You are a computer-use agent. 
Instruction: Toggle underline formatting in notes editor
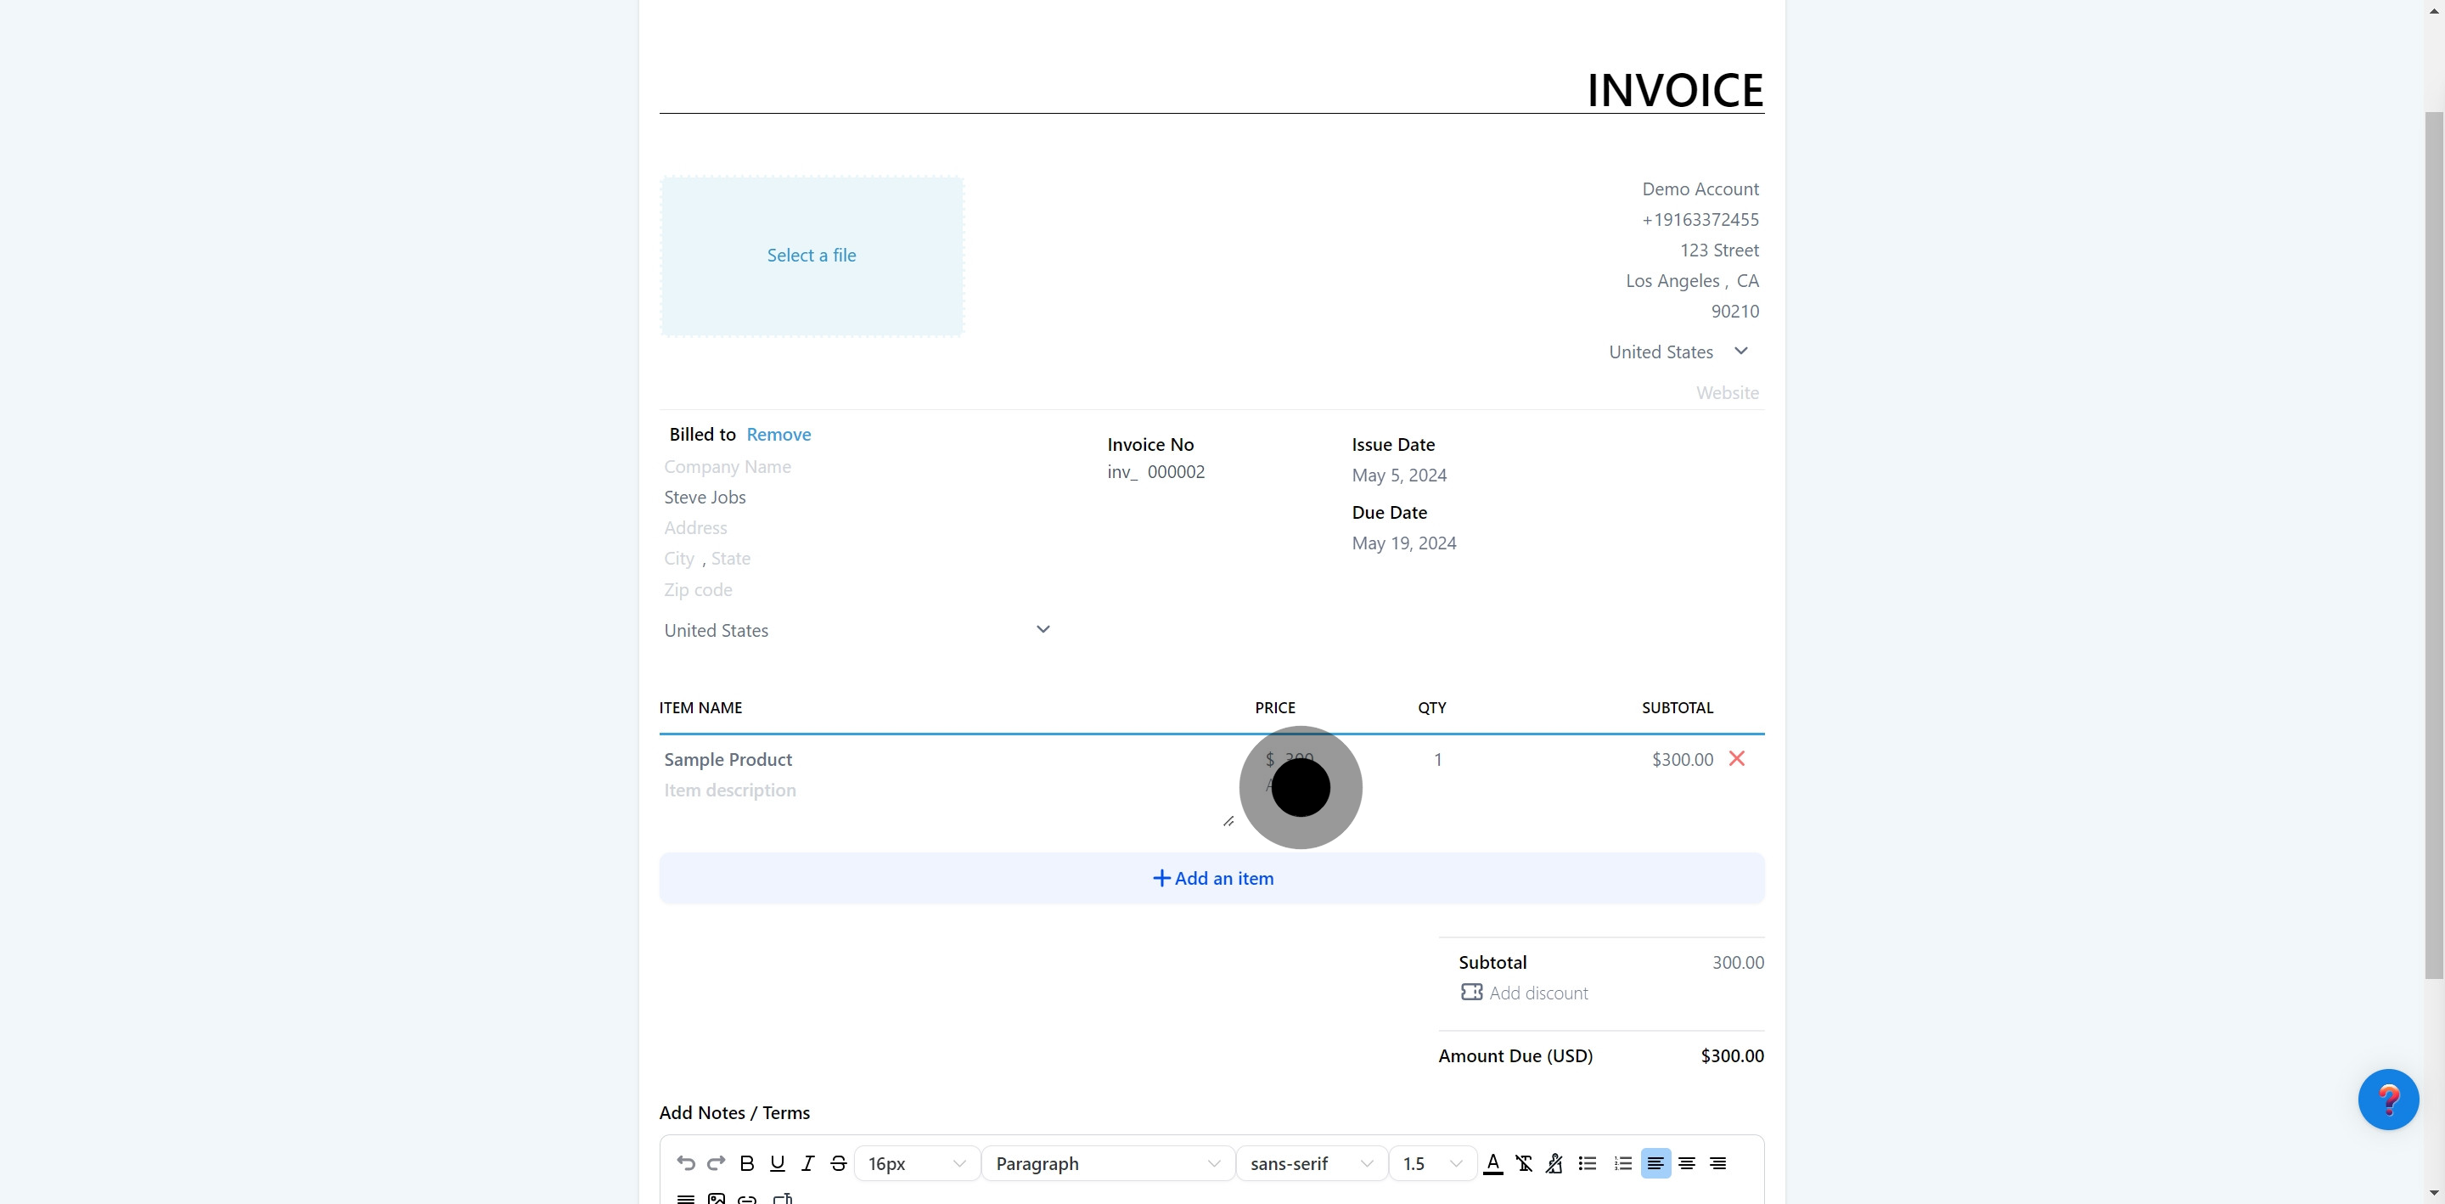pyautogui.click(x=778, y=1163)
